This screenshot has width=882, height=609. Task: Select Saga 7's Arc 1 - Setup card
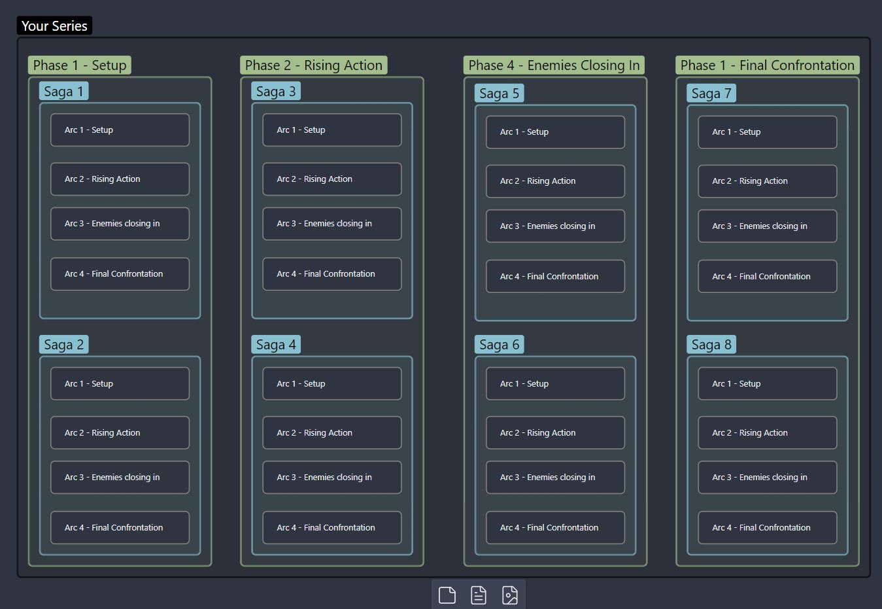tap(768, 132)
